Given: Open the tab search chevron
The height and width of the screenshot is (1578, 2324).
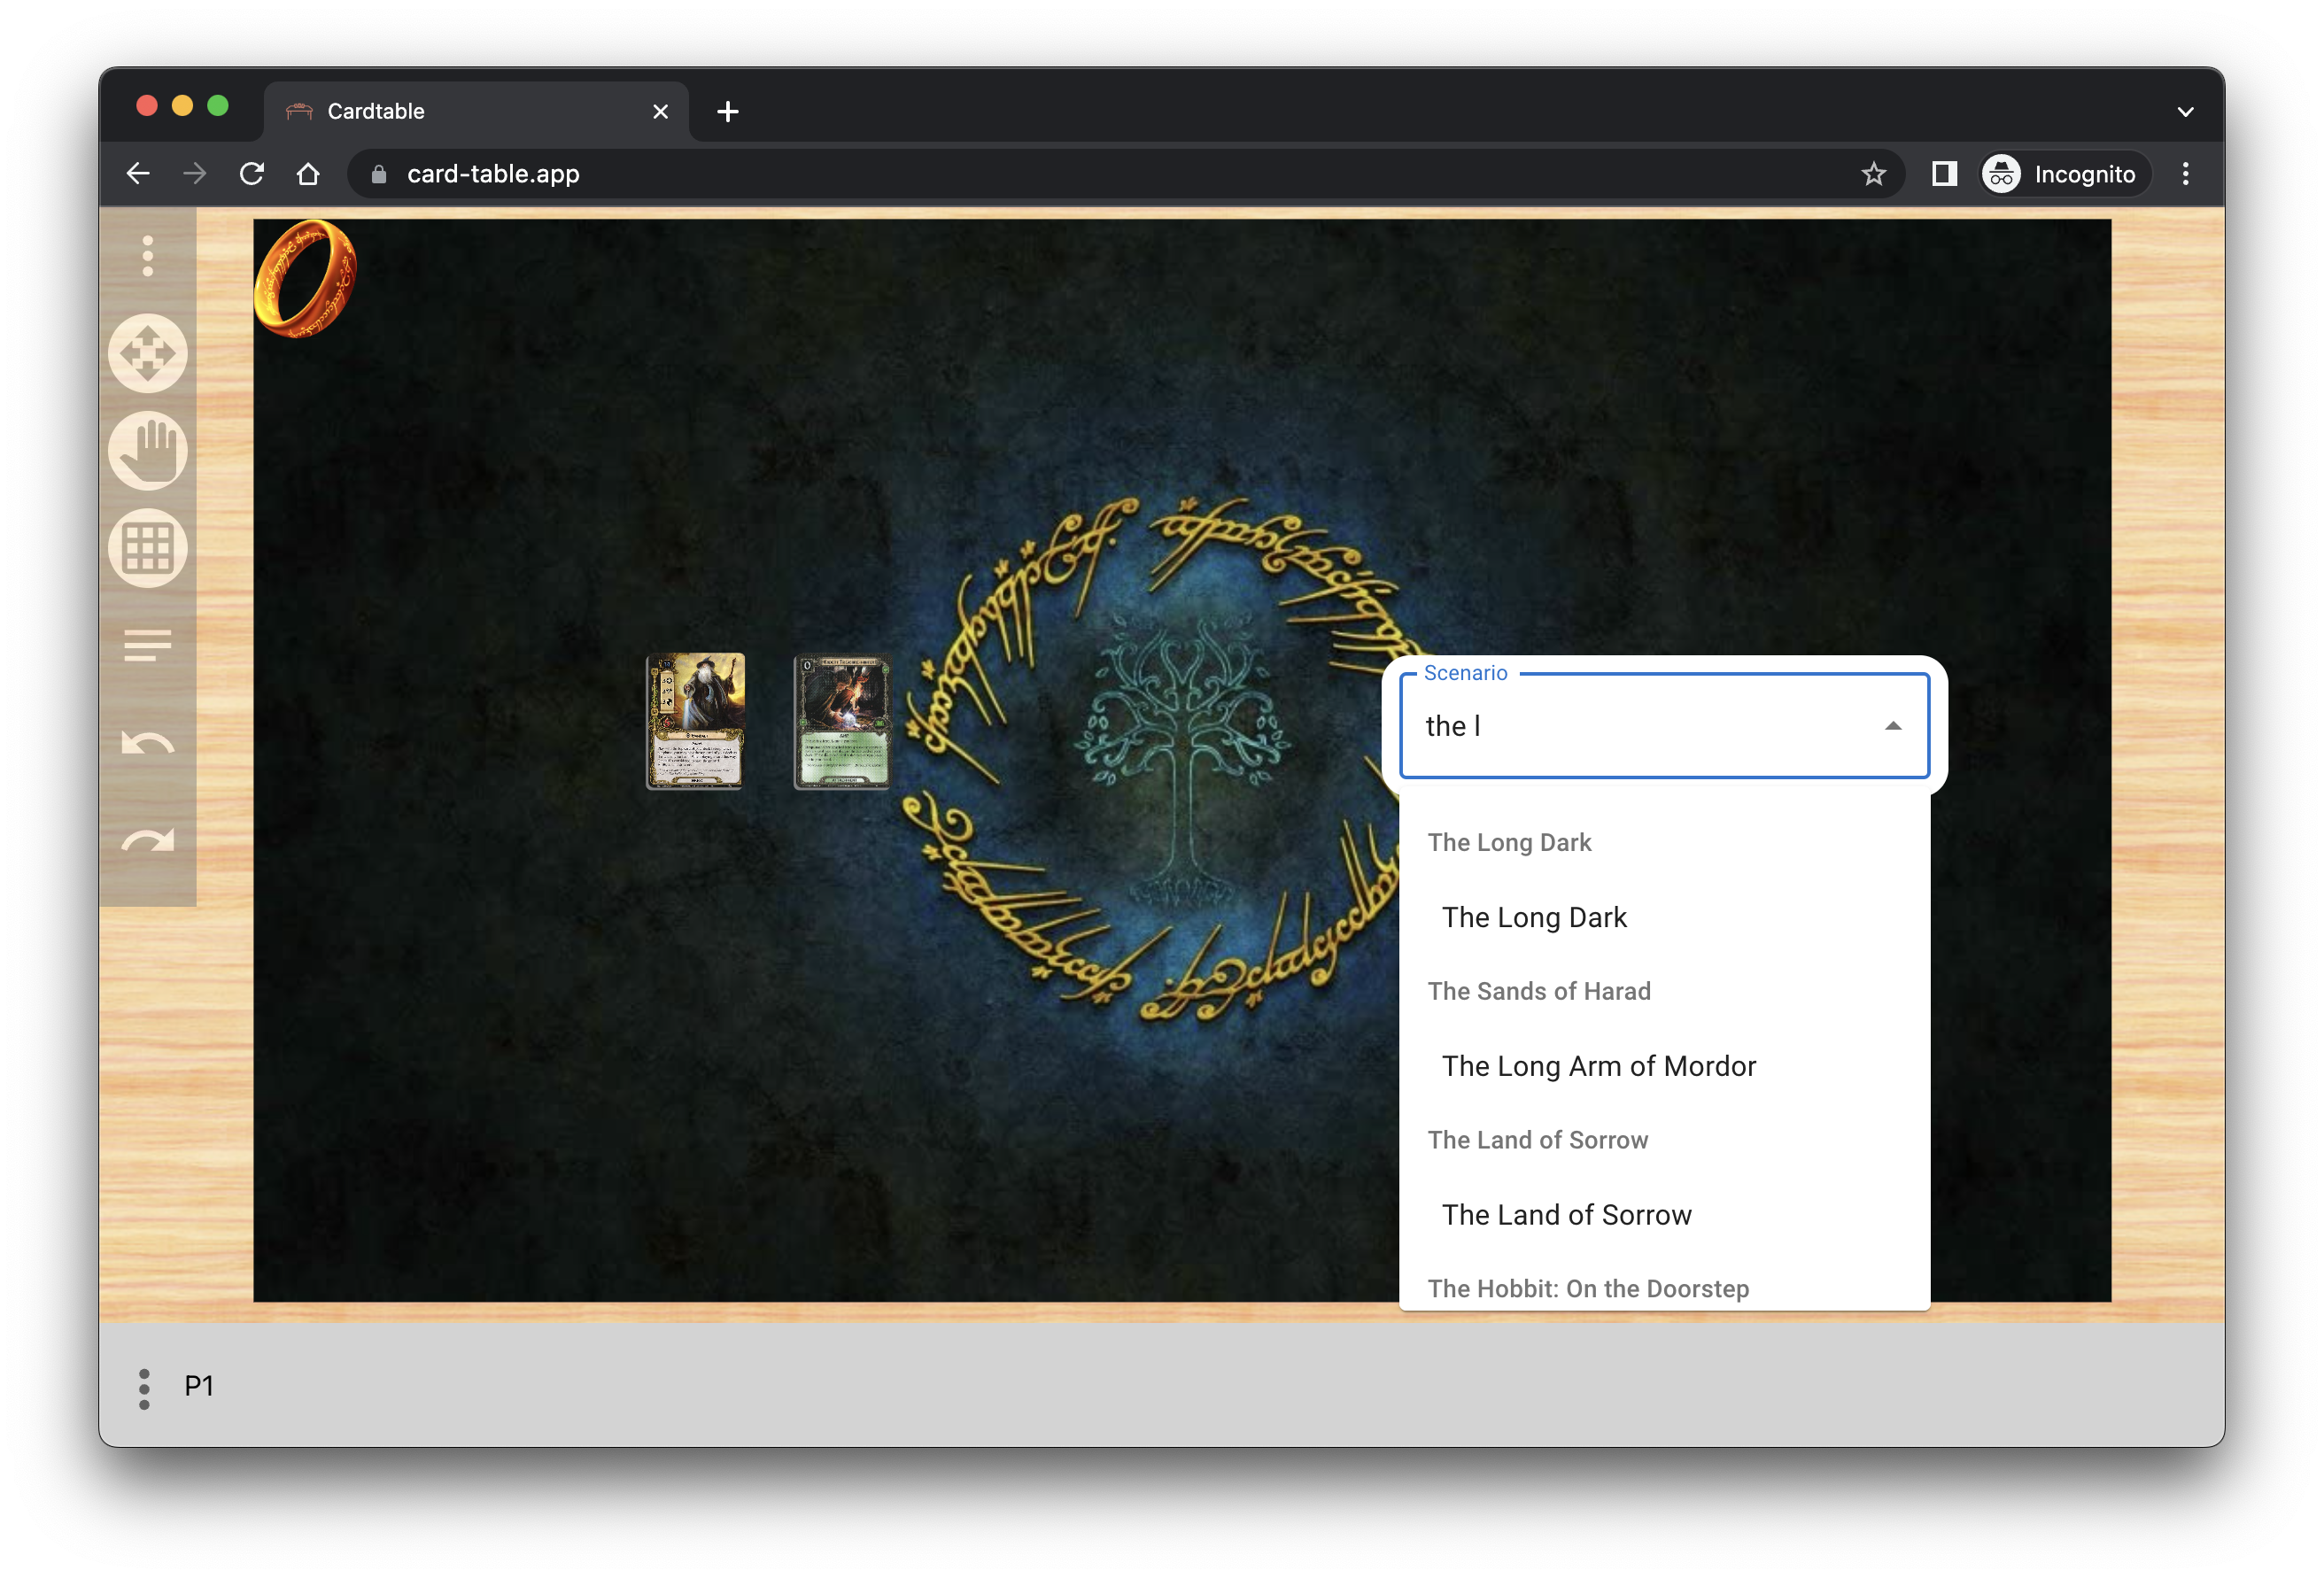Looking at the screenshot, I should (x=2185, y=112).
